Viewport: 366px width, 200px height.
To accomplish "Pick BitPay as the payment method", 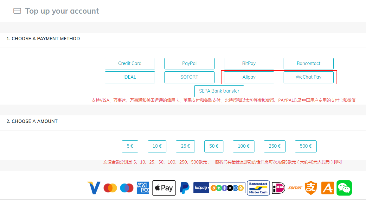I will click(249, 63).
